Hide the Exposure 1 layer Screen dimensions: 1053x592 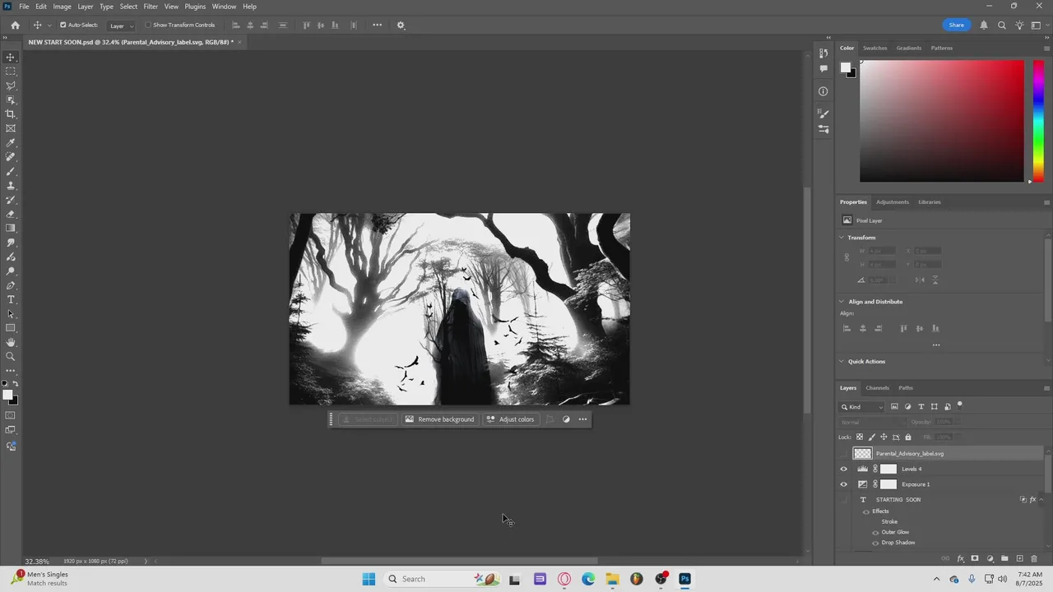tap(843, 484)
